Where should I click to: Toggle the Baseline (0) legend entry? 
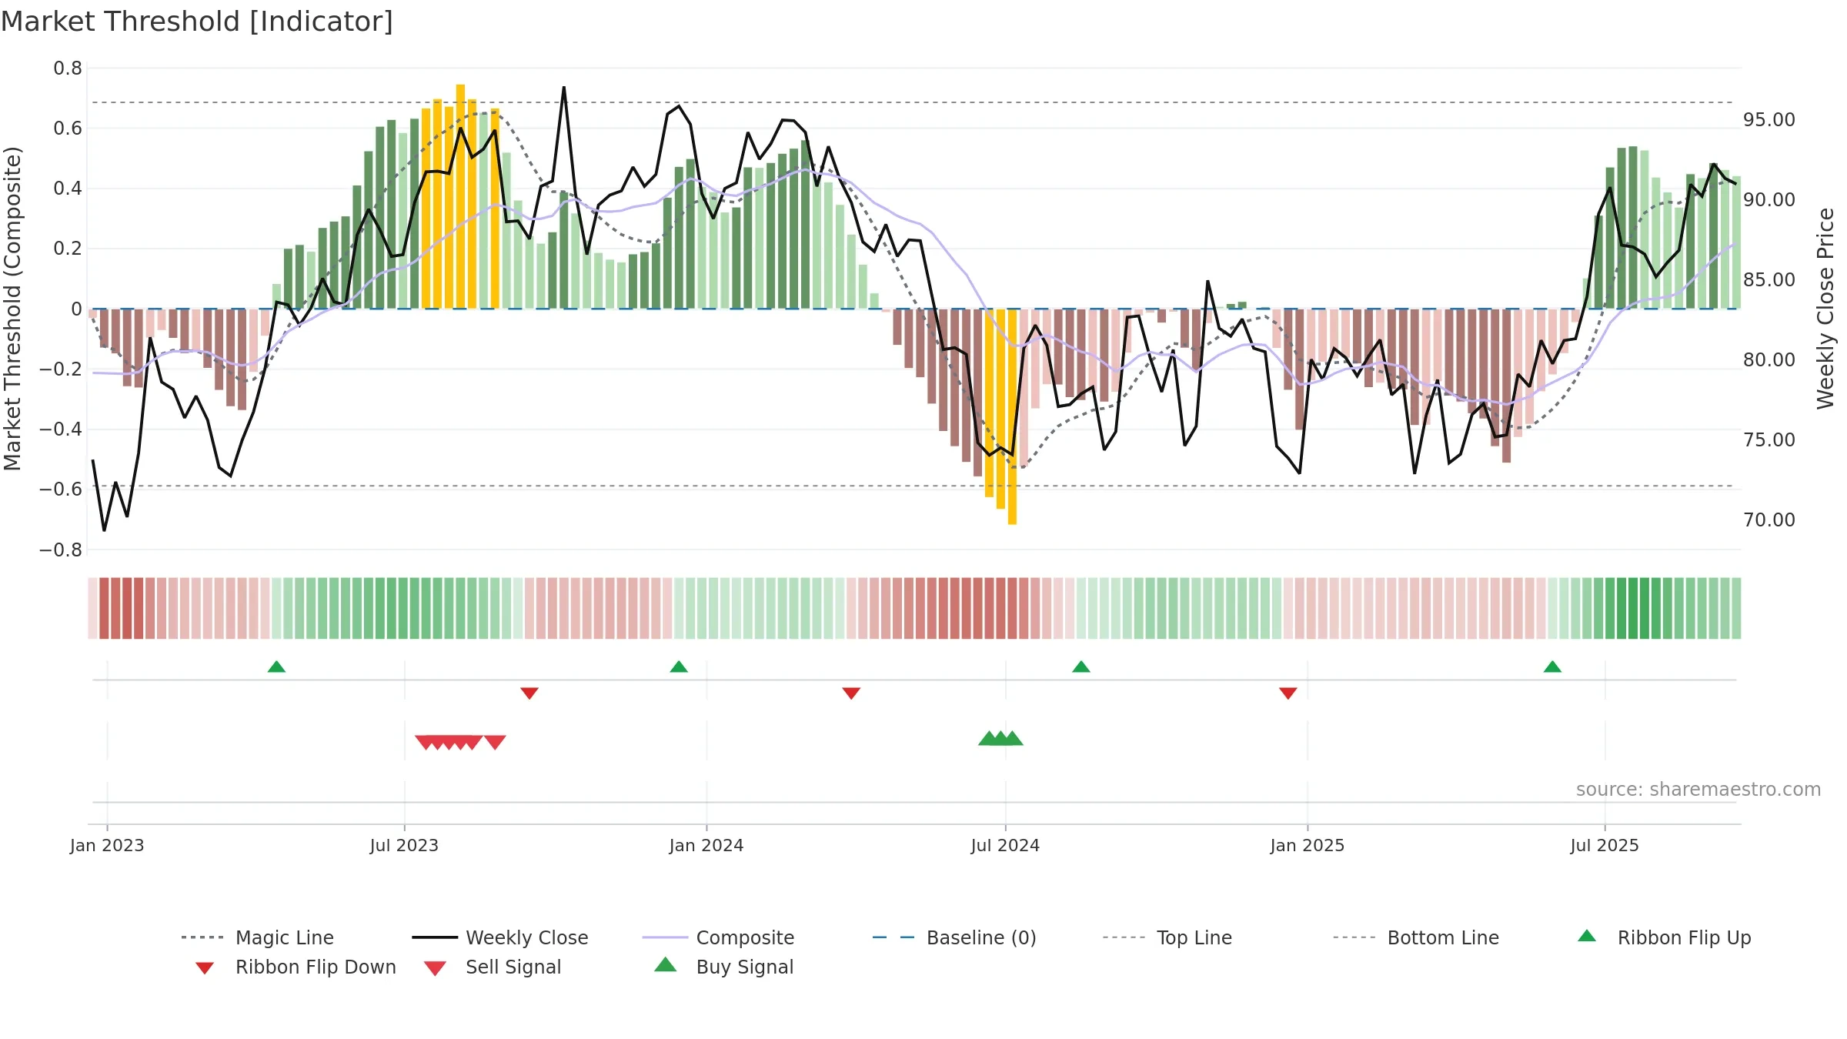pos(954,937)
